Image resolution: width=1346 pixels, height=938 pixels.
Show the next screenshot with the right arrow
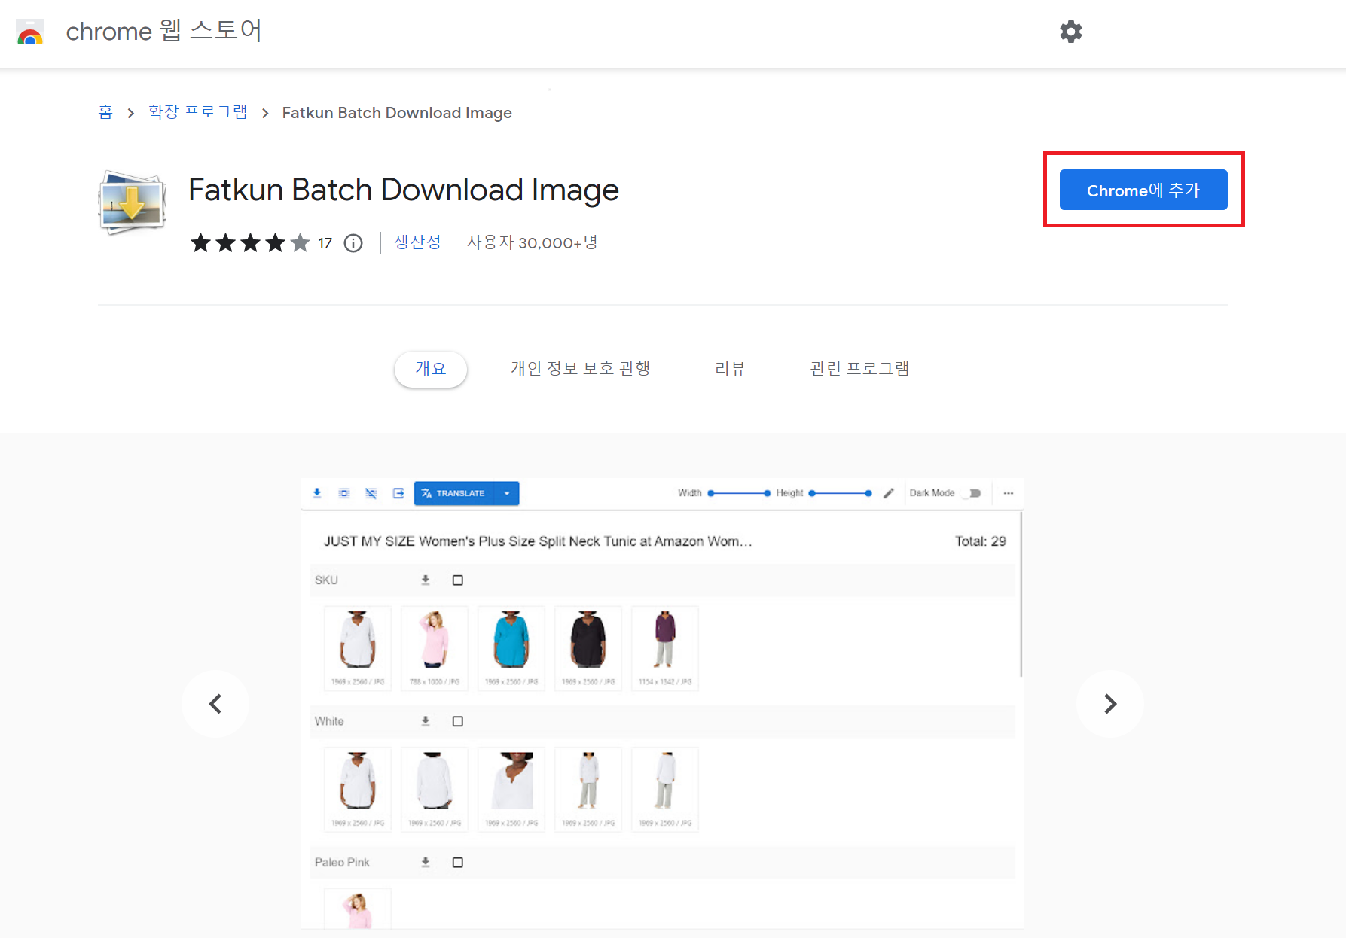[x=1110, y=704]
